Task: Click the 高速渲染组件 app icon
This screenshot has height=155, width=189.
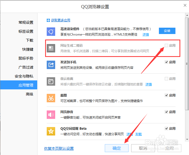Action: click(x=51, y=32)
